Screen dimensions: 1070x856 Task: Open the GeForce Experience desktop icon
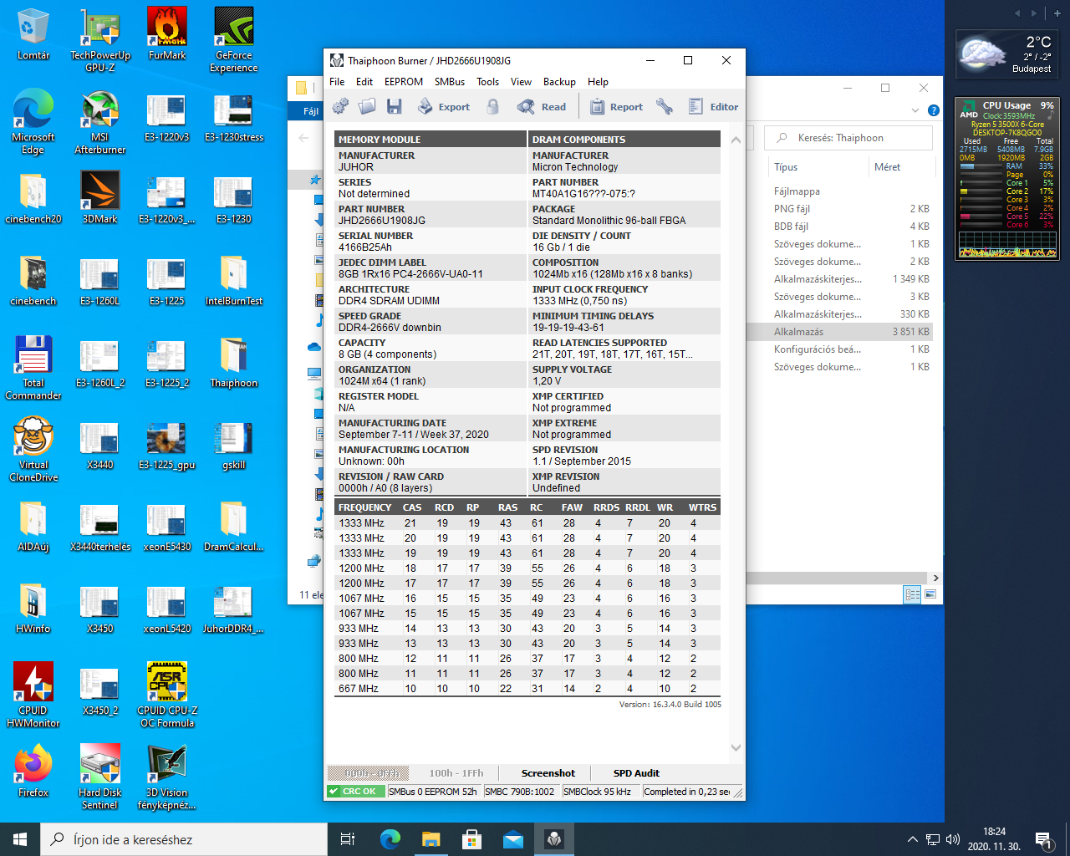[234, 40]
